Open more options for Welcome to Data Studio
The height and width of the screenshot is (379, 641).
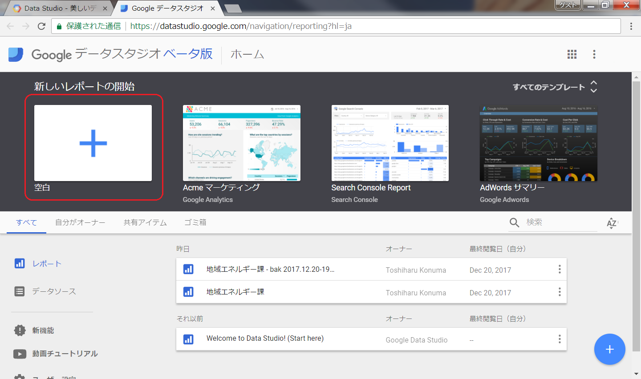tap(560, 339)
